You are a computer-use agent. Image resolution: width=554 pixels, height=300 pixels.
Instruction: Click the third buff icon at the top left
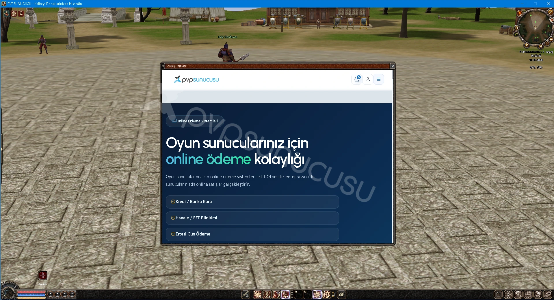tap(21, 13)
